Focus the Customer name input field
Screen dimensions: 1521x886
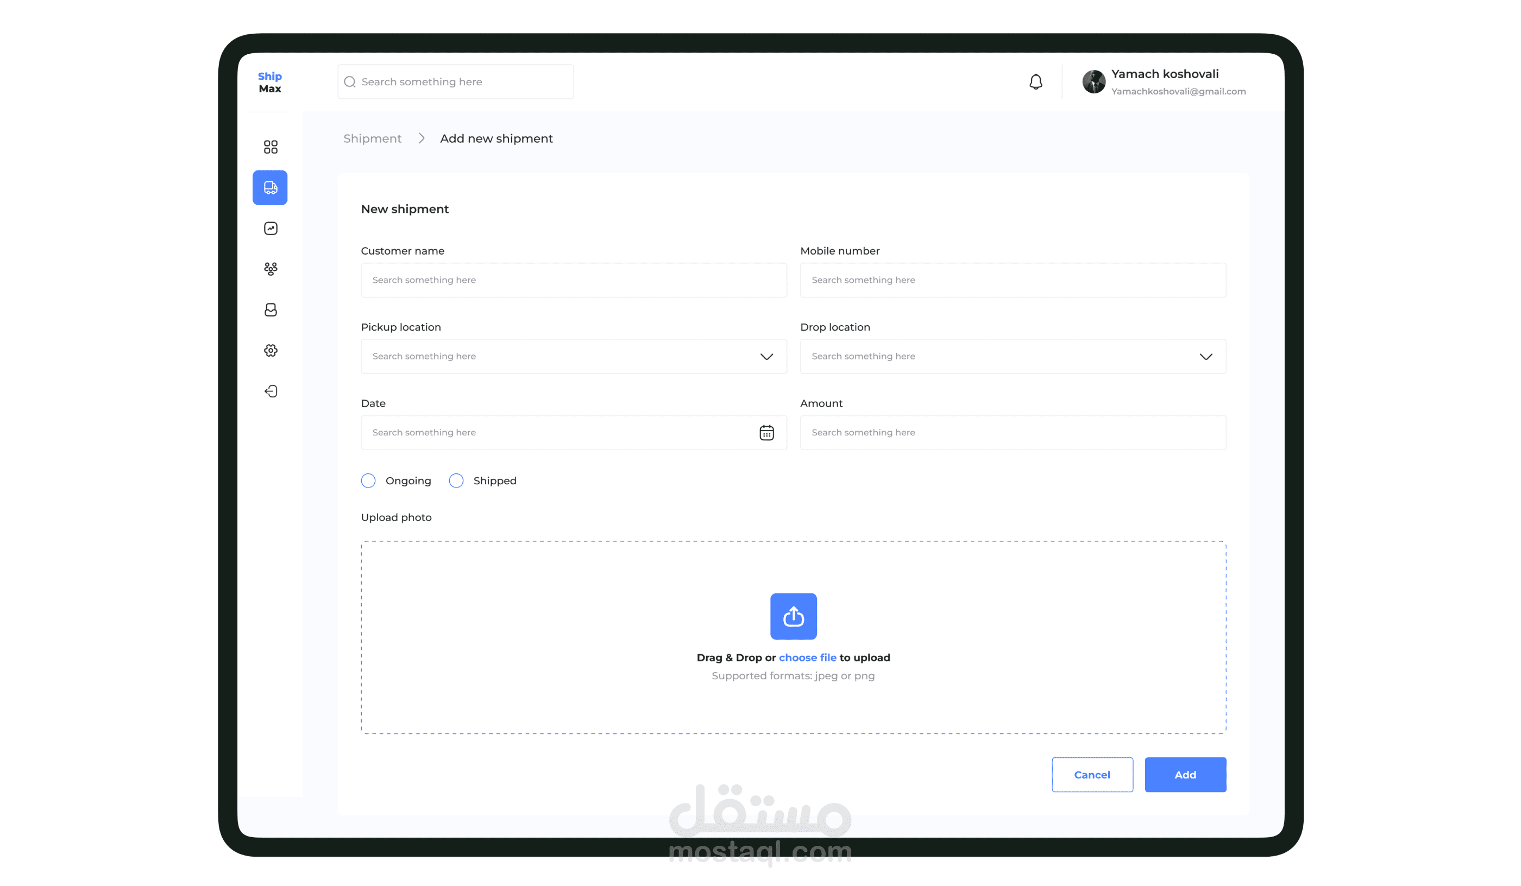pos(574,280)
